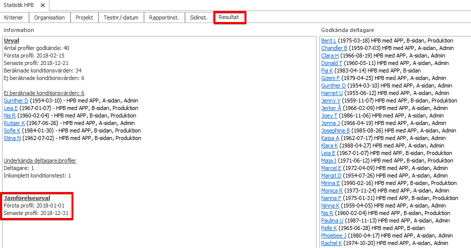471x248 pixels.
Task: Open Josephine B participant link
Action: tap(335, 130)
